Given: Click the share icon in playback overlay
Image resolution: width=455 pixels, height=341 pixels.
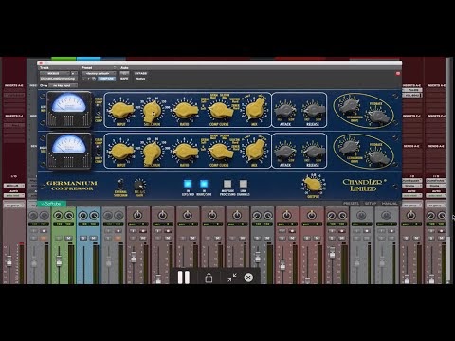Looking at the screenshot, I should [x=209, y=278].
